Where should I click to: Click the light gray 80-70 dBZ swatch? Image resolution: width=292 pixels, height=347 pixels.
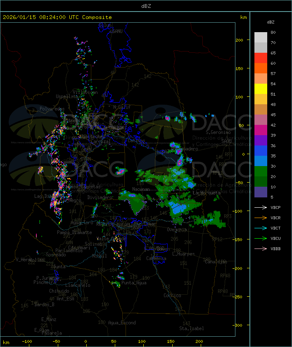click(x=261, y=38)
